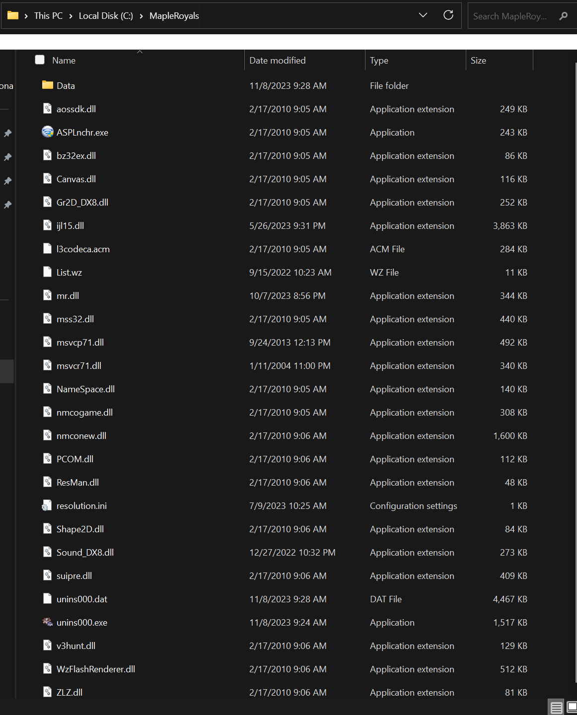Image resolution: width=577 pixels, height=715 pixels.
Task: Sort files by Date modified column
Action: 278,61
